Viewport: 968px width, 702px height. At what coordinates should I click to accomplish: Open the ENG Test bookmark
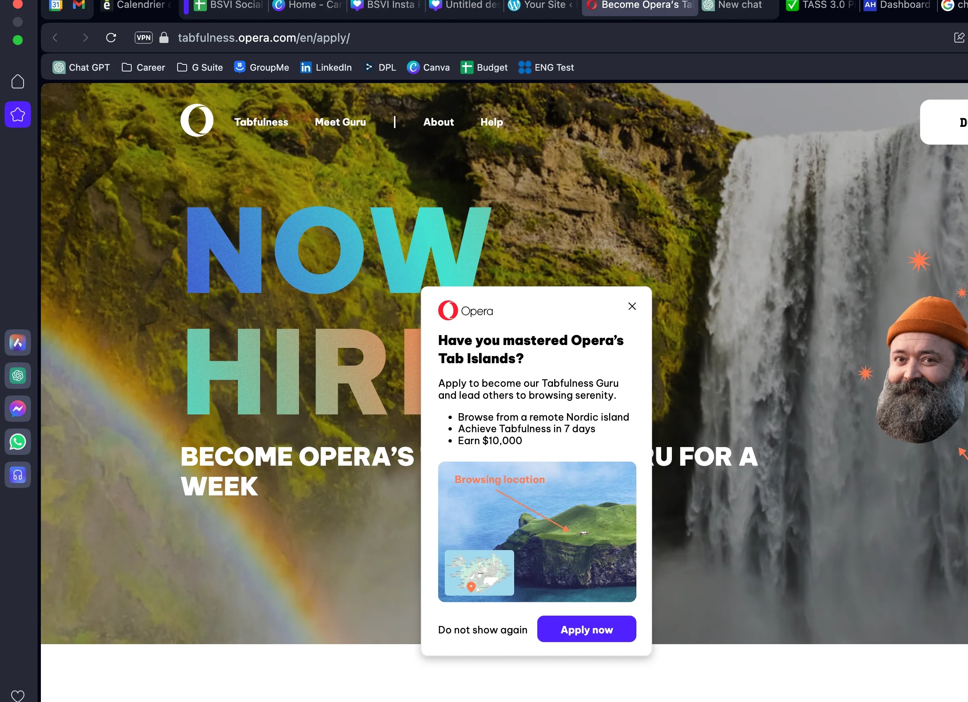click(546, 67)
